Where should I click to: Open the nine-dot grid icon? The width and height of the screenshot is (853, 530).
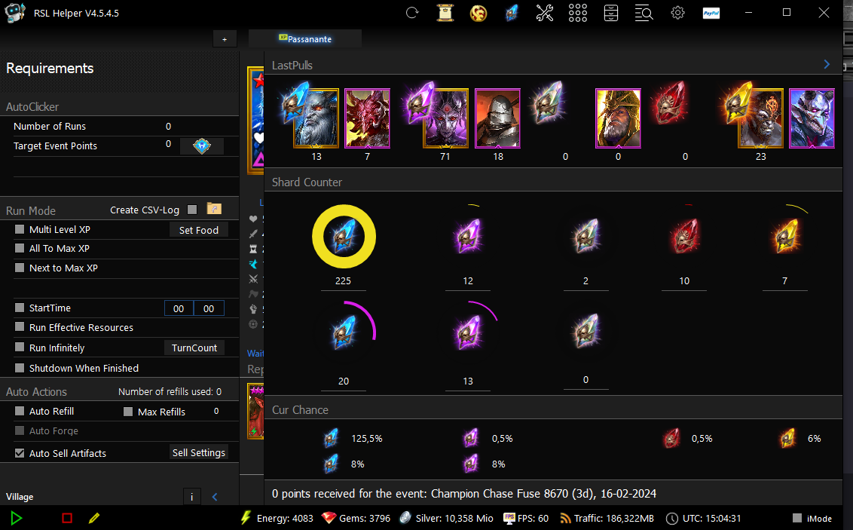[578, 13]
